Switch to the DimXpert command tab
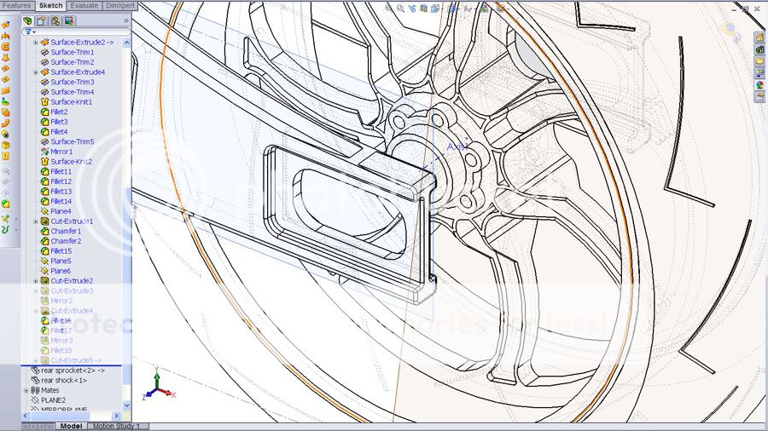768x431 pixels. tap(120, 5)
